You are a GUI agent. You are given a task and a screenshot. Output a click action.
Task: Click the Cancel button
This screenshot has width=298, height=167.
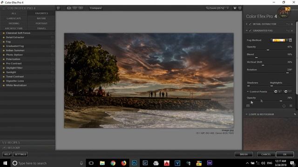[266, 154]
